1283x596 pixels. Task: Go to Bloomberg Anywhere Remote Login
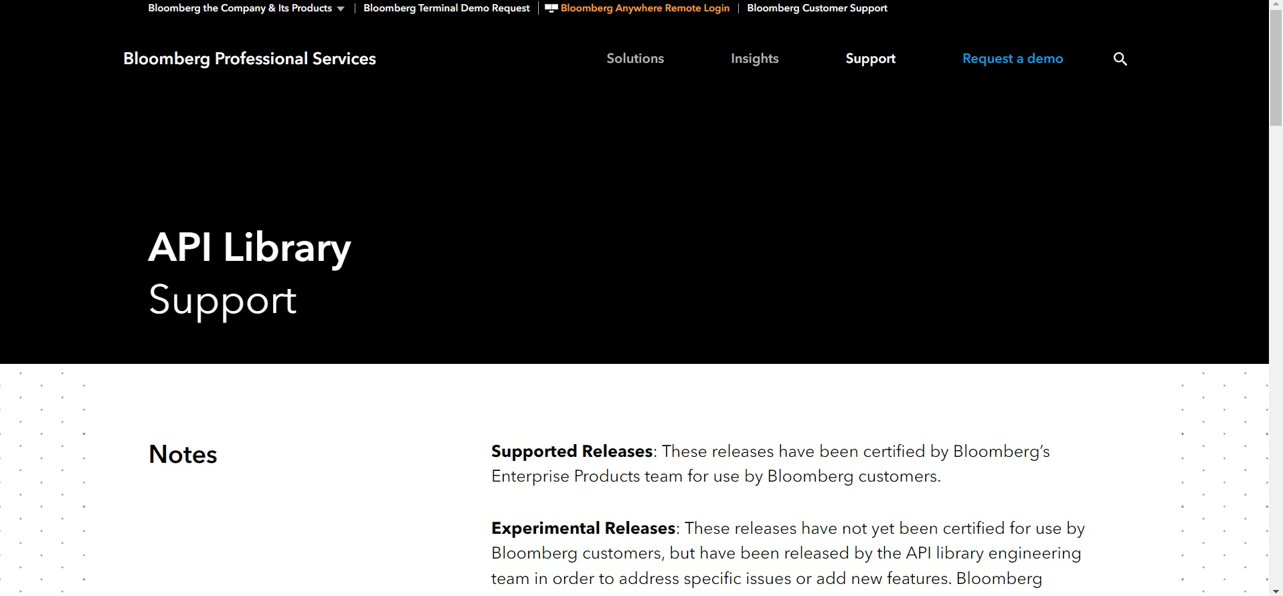645,8
